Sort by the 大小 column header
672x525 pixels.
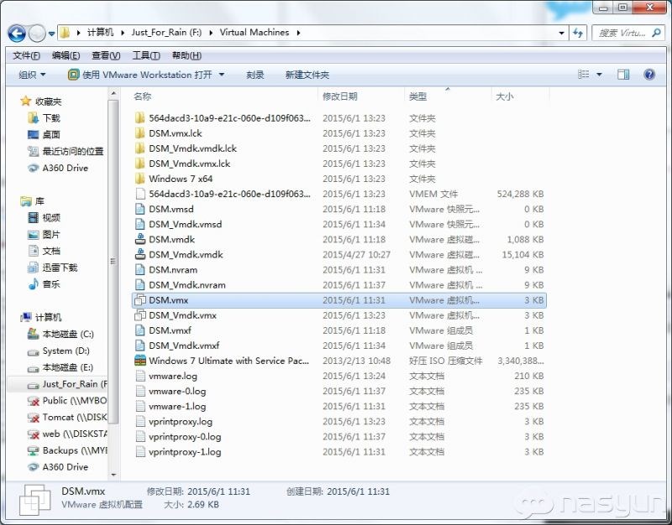click(x=505, y=96)
